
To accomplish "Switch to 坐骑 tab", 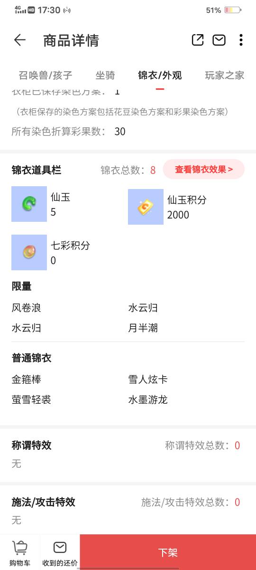I will (x=105, y=75).
